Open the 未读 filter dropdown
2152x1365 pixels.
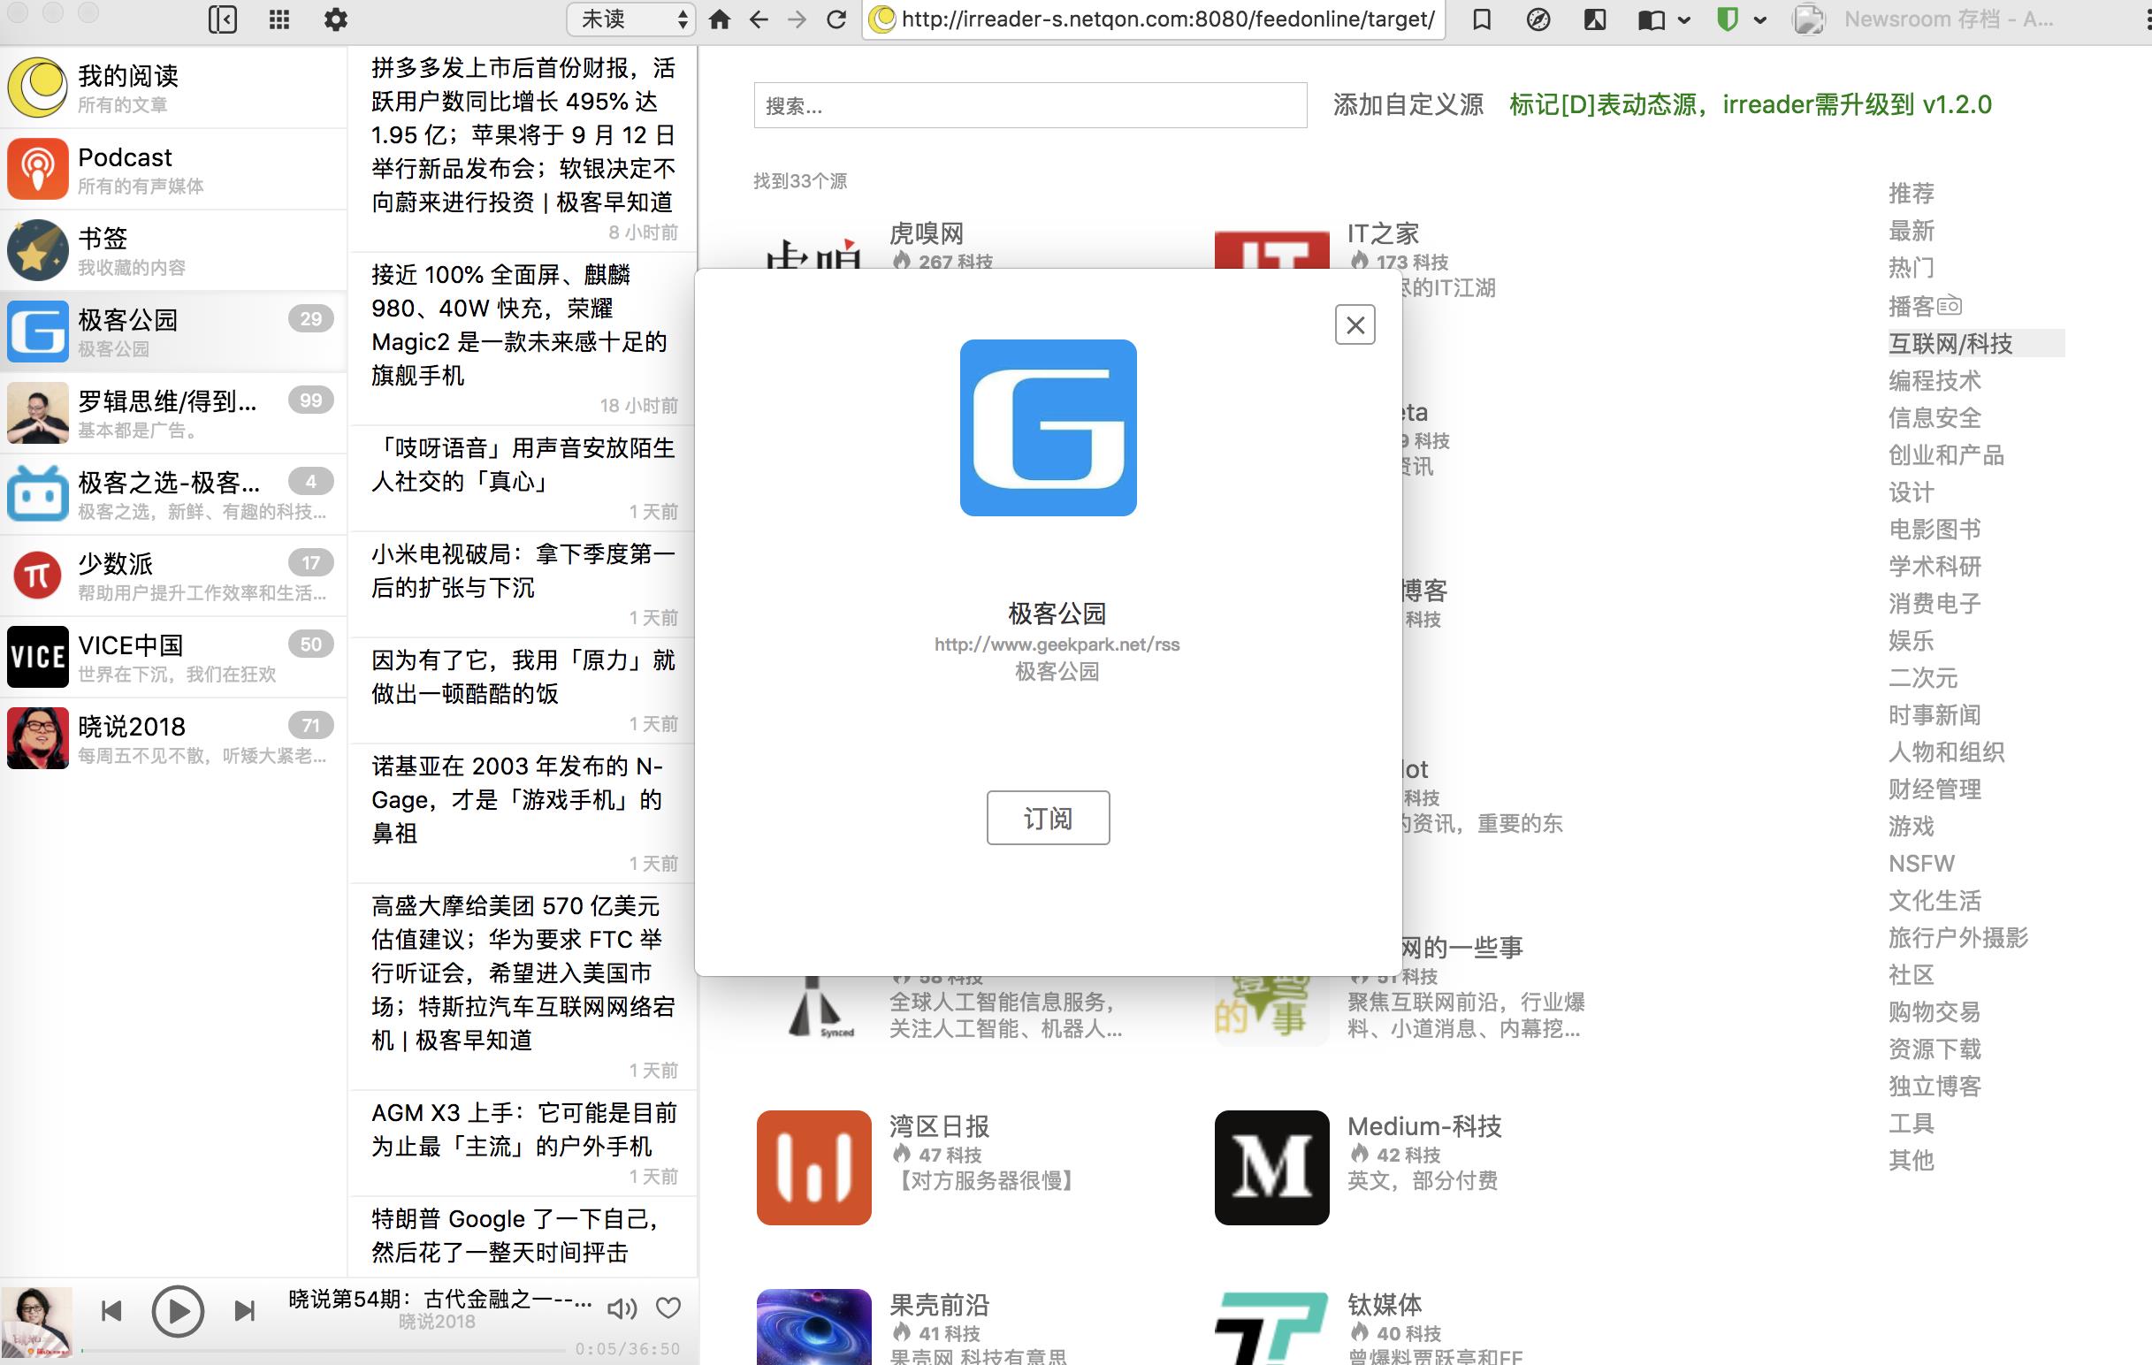[631, 19]
